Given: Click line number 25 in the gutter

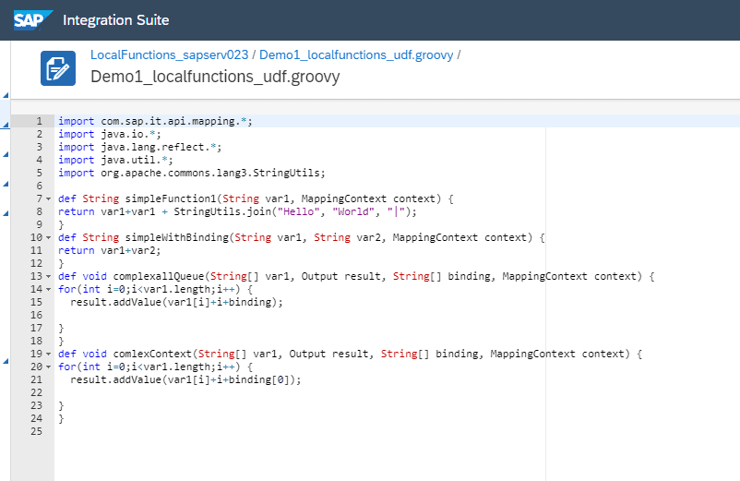Looking at the screenshot, I should [36, 431].
